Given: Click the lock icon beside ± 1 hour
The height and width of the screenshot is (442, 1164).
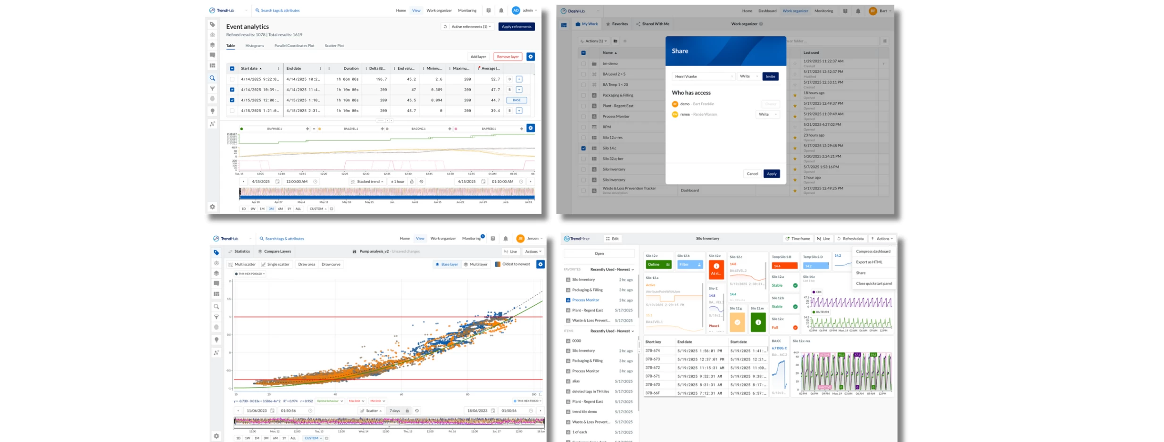Looking at the screenshot, I should pyautogui.click(x=412, y=182).
